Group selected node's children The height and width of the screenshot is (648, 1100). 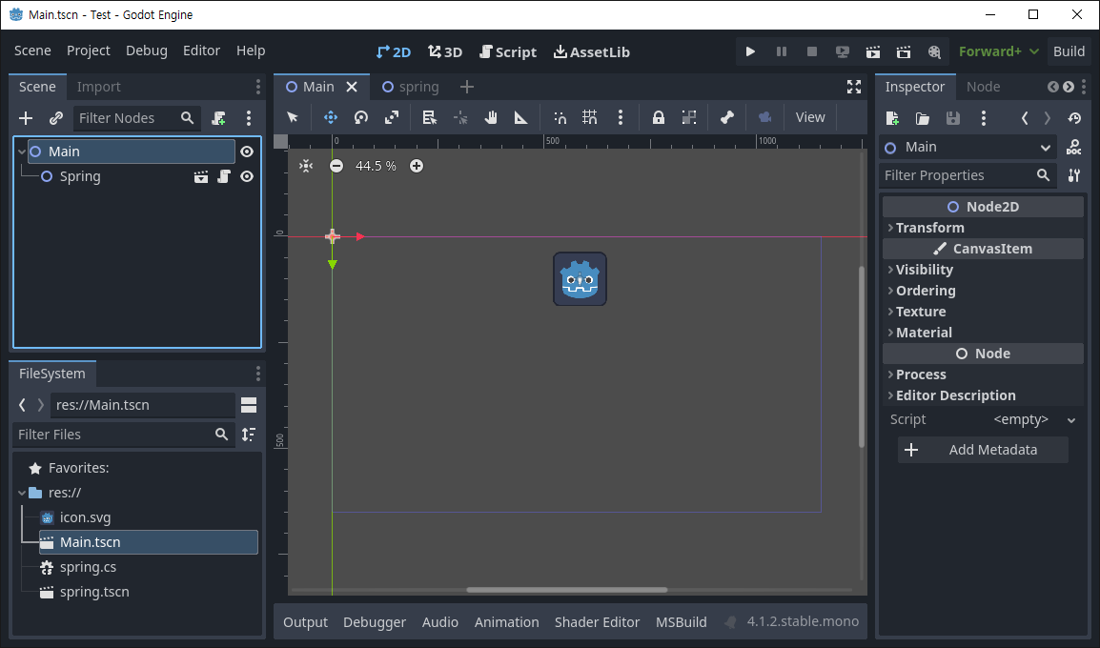click(x=689, y=117)
